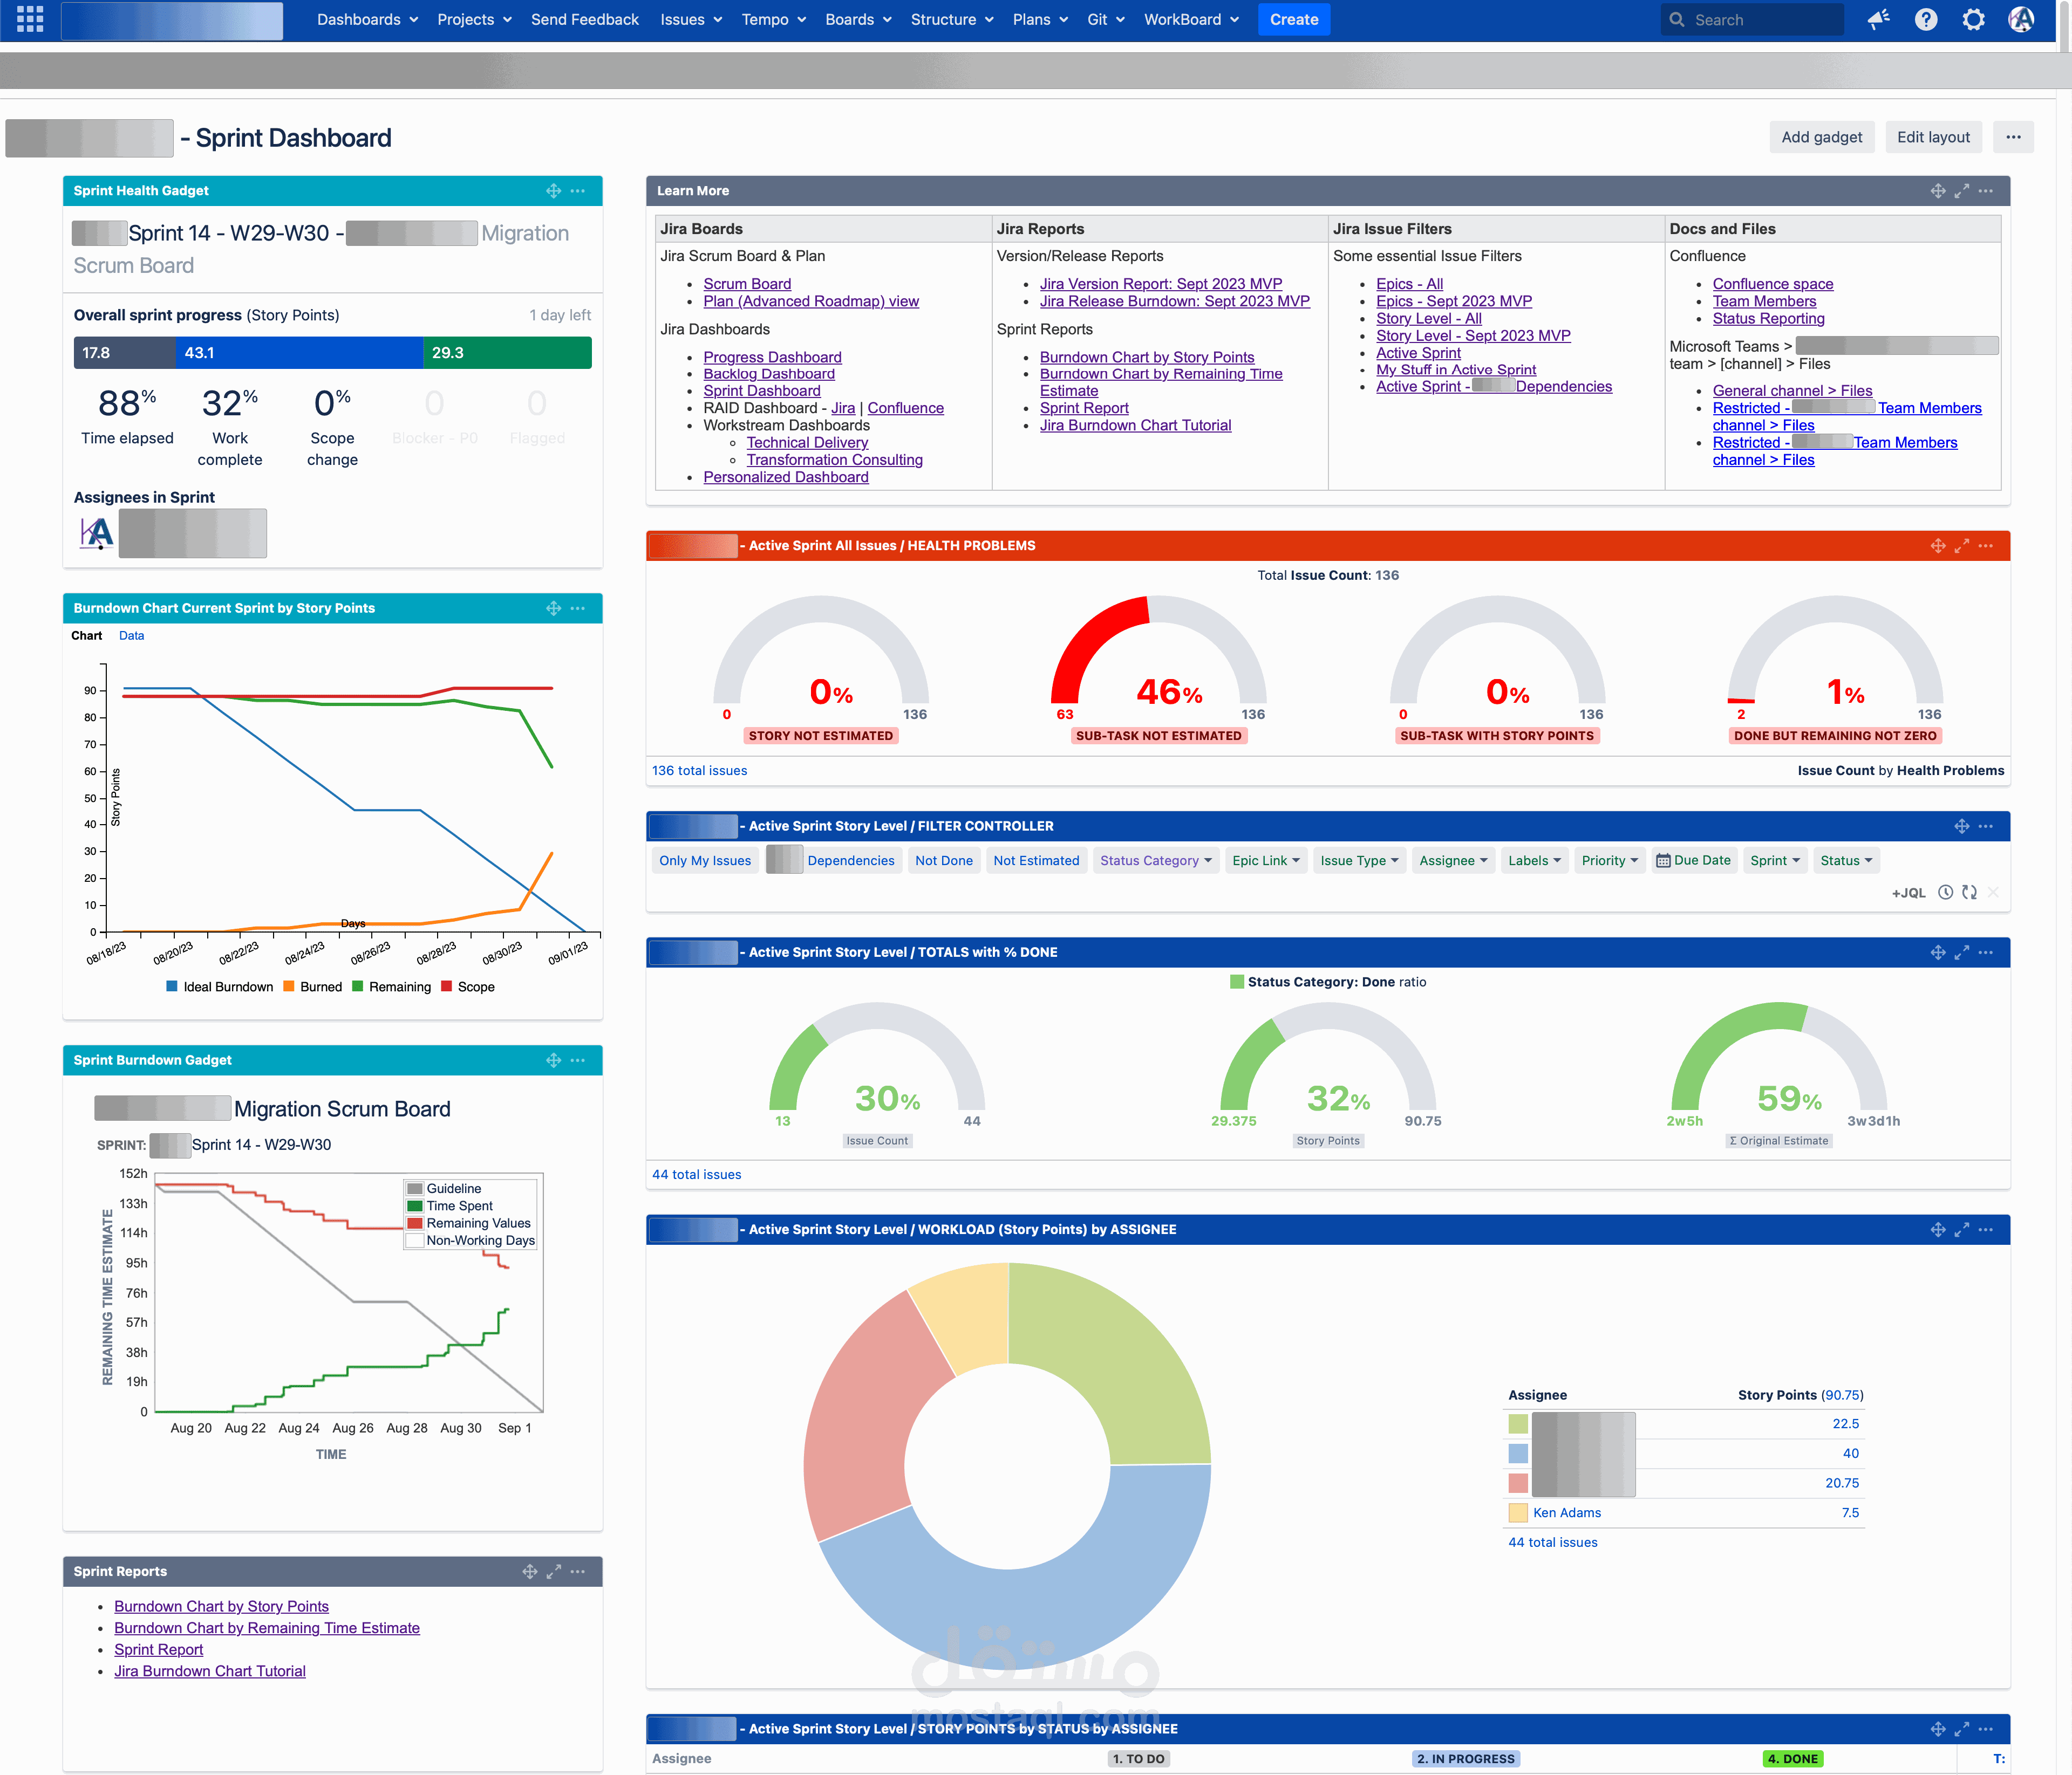2072x1775 pixels.
Task: Expand the Status filter dropdown
Action: (1846, 860)
